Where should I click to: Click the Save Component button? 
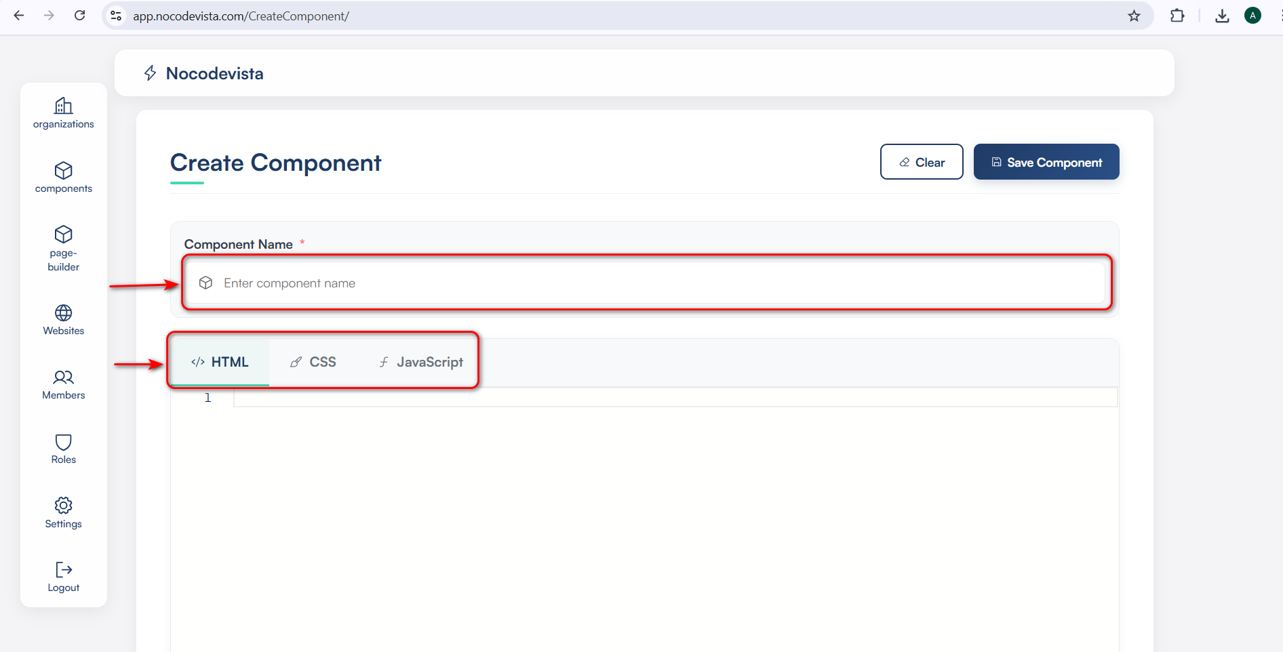tap(1046, 162)
